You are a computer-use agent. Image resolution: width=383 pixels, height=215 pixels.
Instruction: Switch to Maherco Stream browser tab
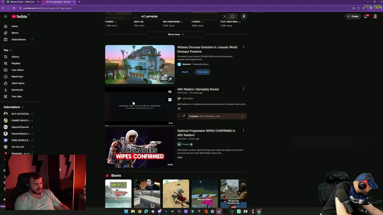23,2
